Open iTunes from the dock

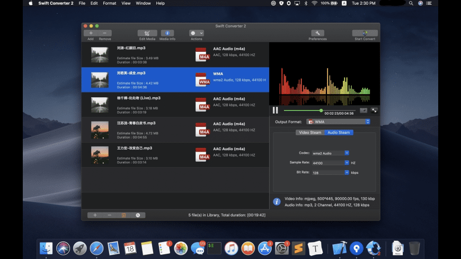(231, 248)
